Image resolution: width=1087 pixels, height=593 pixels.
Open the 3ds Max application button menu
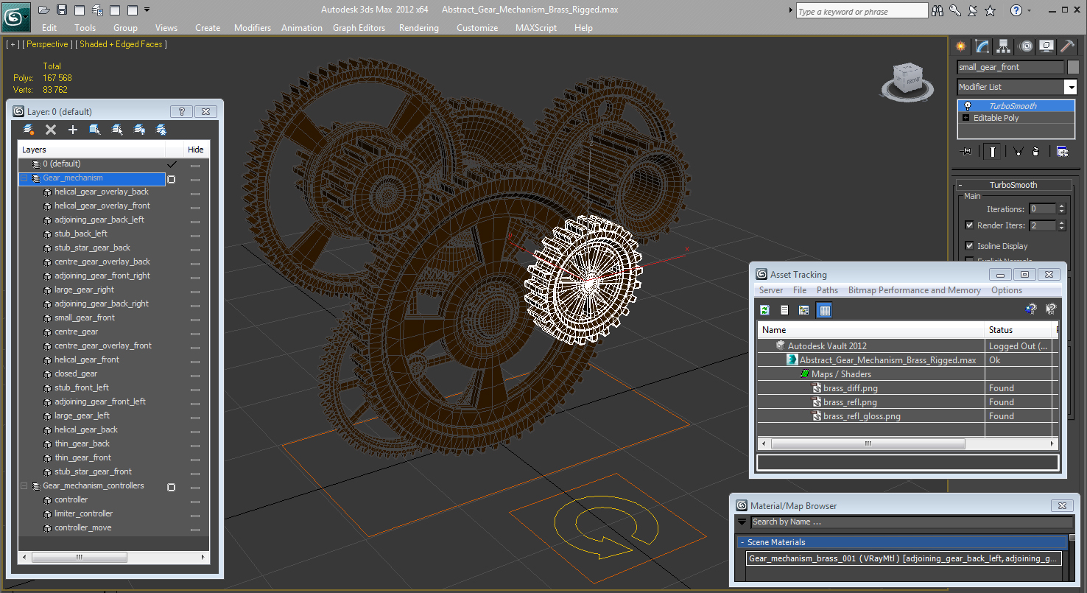click(x=15, y=15)
